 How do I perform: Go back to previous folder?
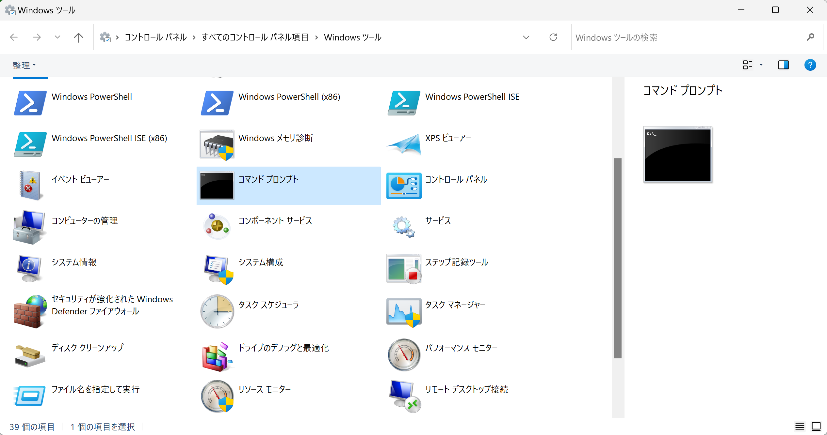point(14,37)
